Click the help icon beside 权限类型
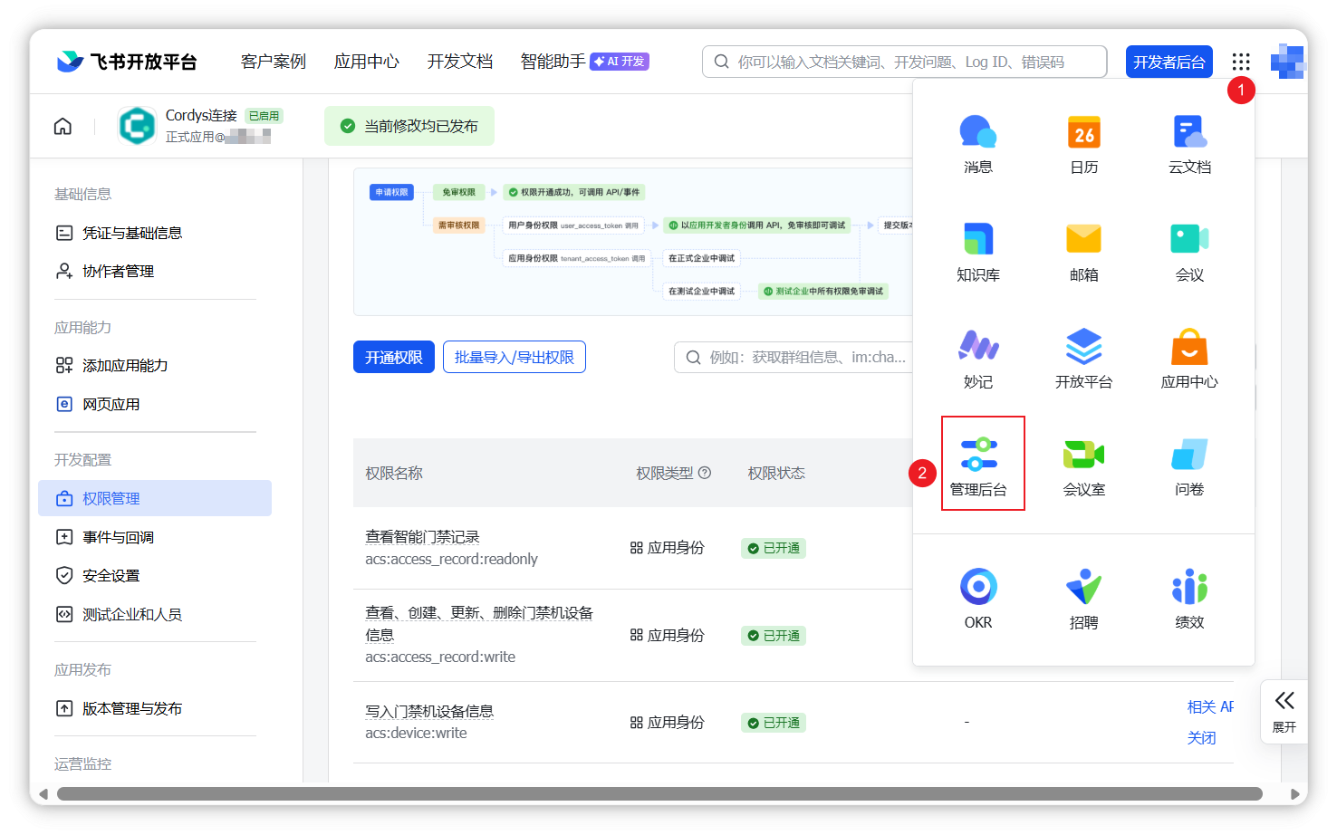Image resolution: width=1337 pixels, height=835 pixels. click(705, 473)
